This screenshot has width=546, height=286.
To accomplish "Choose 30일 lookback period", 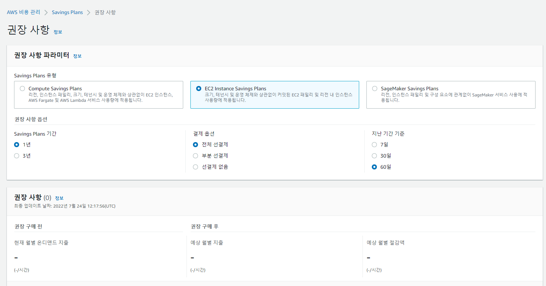I will pos(374,156).
